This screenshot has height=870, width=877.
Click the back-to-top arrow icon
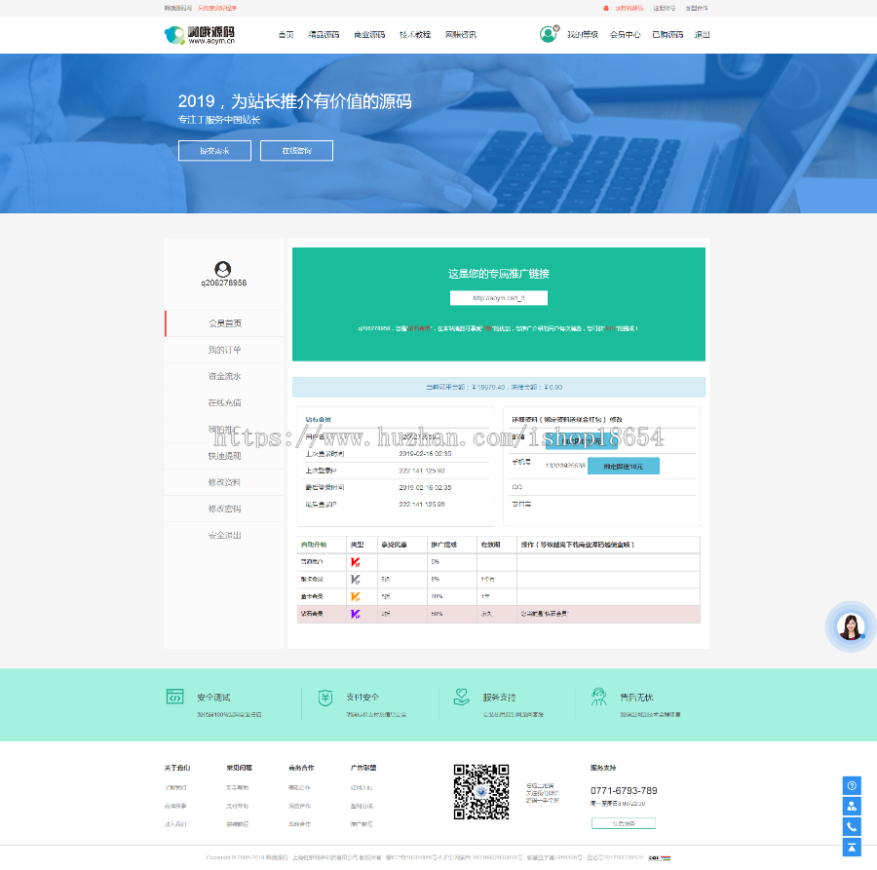(852, 848)
